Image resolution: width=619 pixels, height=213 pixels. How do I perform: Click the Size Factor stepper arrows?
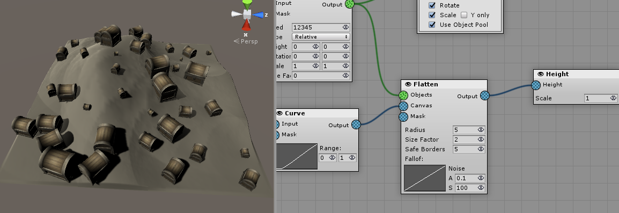(481, 139)
